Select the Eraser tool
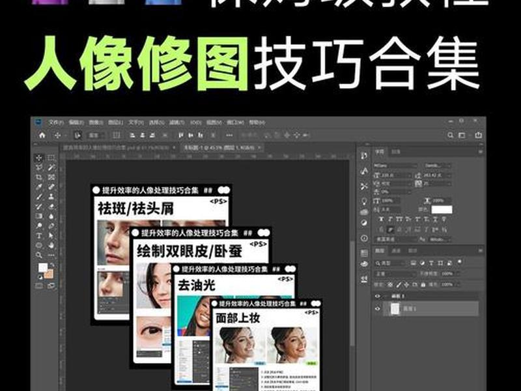Viewport: 521px width, 391px height. tap(51, 207)
